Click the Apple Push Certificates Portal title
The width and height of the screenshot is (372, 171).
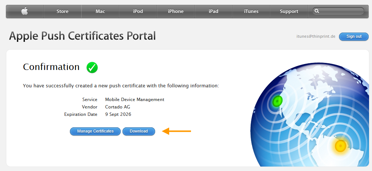[x=82, y=36]
